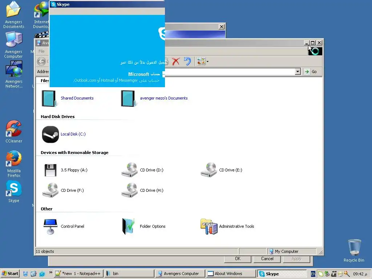The image size is (372, 279).
Task: Open Internet Download Manager desktop icon
Action: tap(41, 15)
